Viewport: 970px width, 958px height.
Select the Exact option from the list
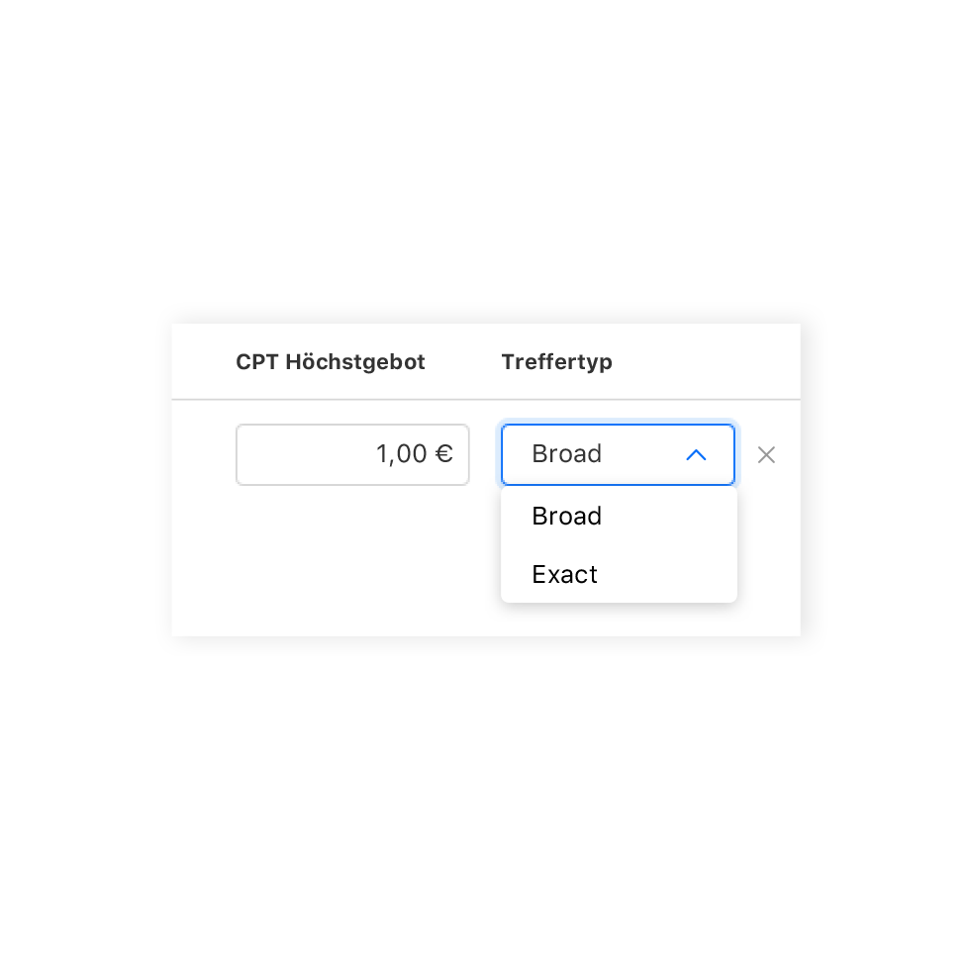tap(565, 575)
